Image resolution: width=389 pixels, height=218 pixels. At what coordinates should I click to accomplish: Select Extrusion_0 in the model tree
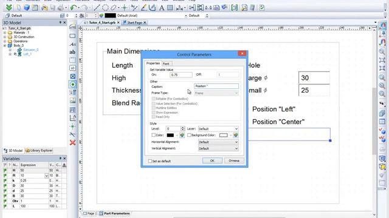(31, 50)
